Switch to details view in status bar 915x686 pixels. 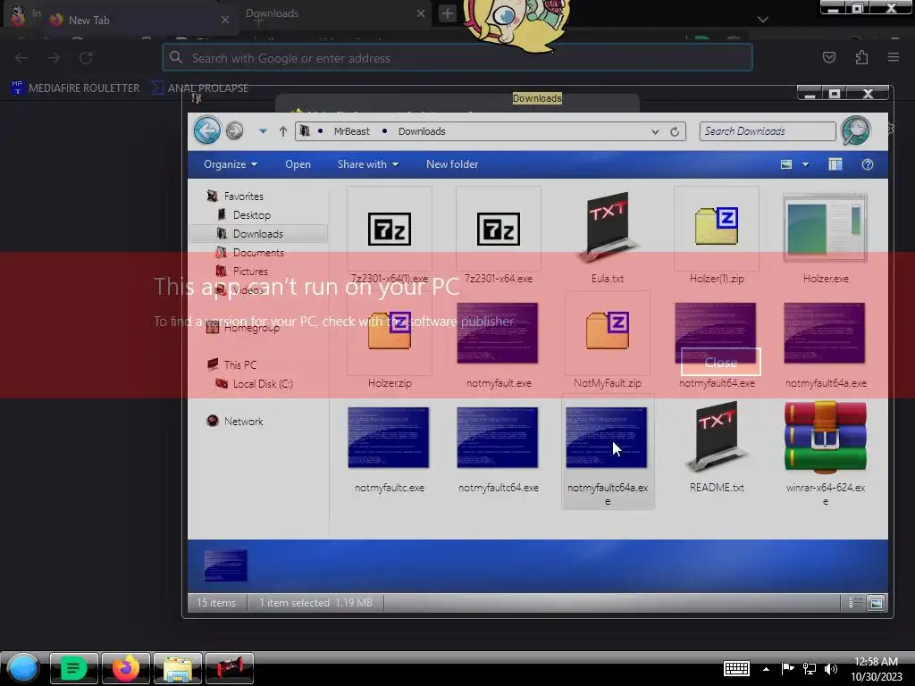point(855,603)
